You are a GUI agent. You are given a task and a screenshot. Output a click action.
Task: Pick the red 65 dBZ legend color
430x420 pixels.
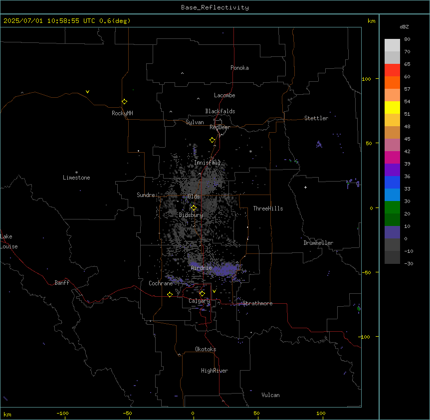coord(392,70)
